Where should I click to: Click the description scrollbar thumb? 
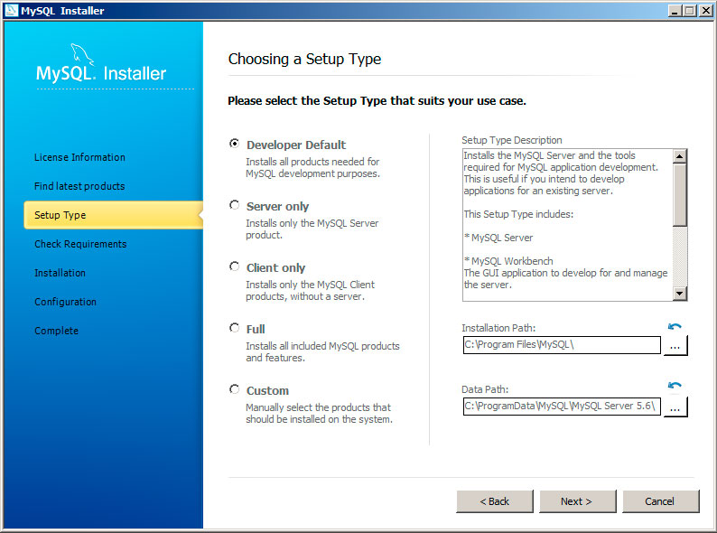click(x=680, y=195)
